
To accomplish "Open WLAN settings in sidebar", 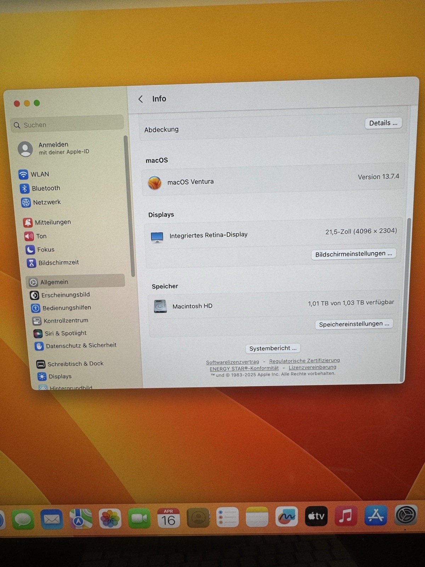I will click(34, 174).
